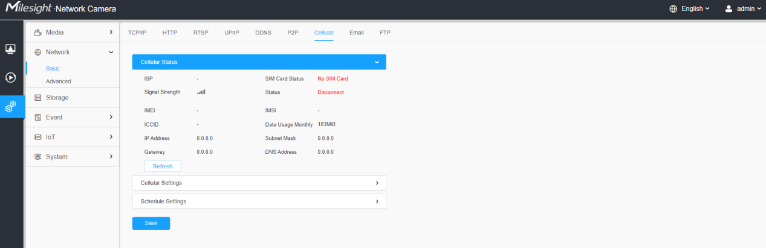Select the settings gears icon
This screenshot has width=766, height=248.
10,106
